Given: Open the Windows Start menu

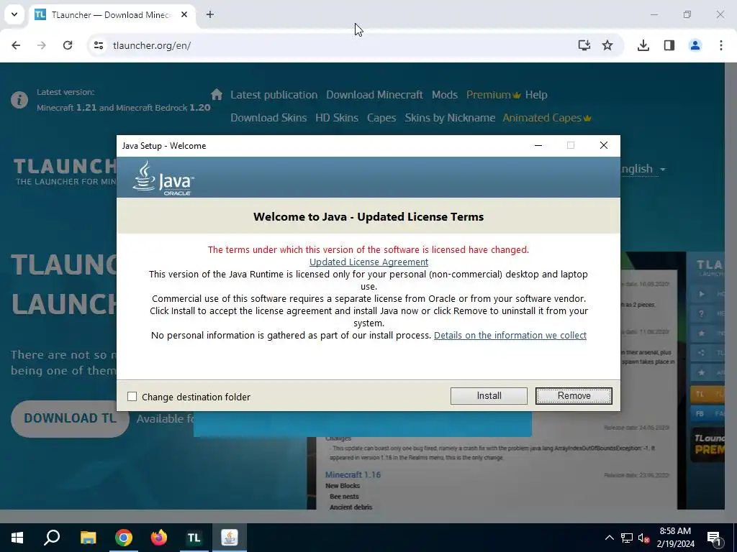Looking at the screenshot, I should click(17, 538).
